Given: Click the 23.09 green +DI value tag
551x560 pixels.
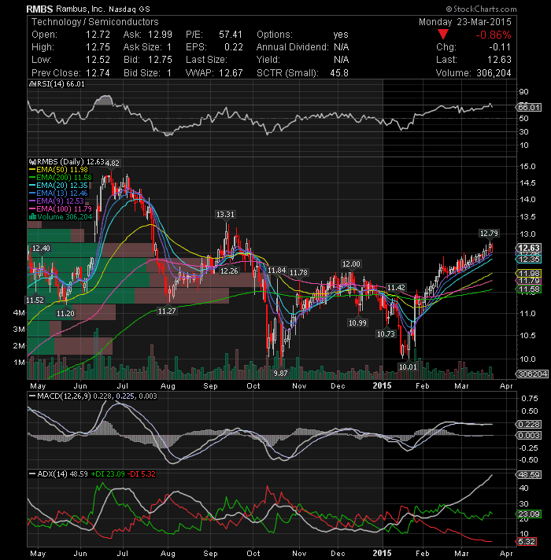Looking at the screenshot, I should point(529,514).
